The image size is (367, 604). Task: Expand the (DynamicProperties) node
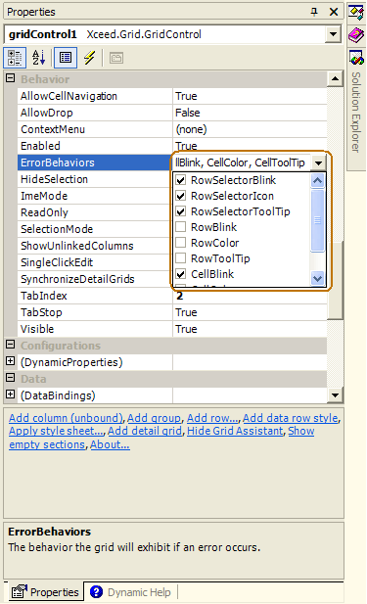11,361
